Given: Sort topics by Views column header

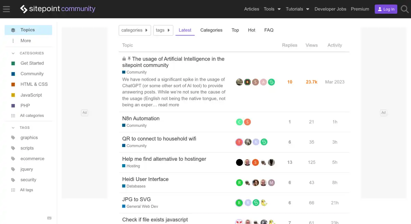Looking at the screenshot, I should (x=311, y=45).
